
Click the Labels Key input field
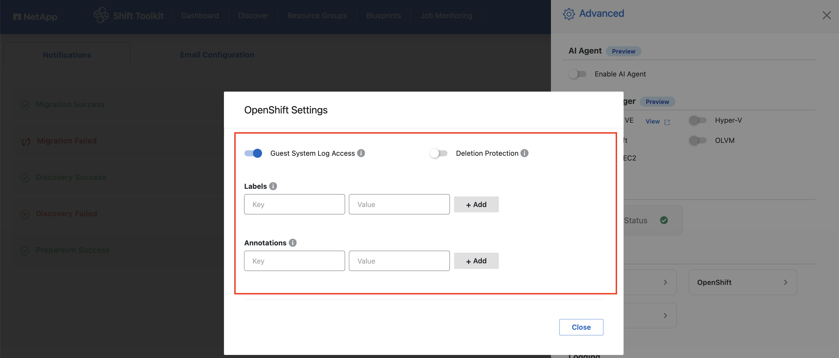[295, 204]
